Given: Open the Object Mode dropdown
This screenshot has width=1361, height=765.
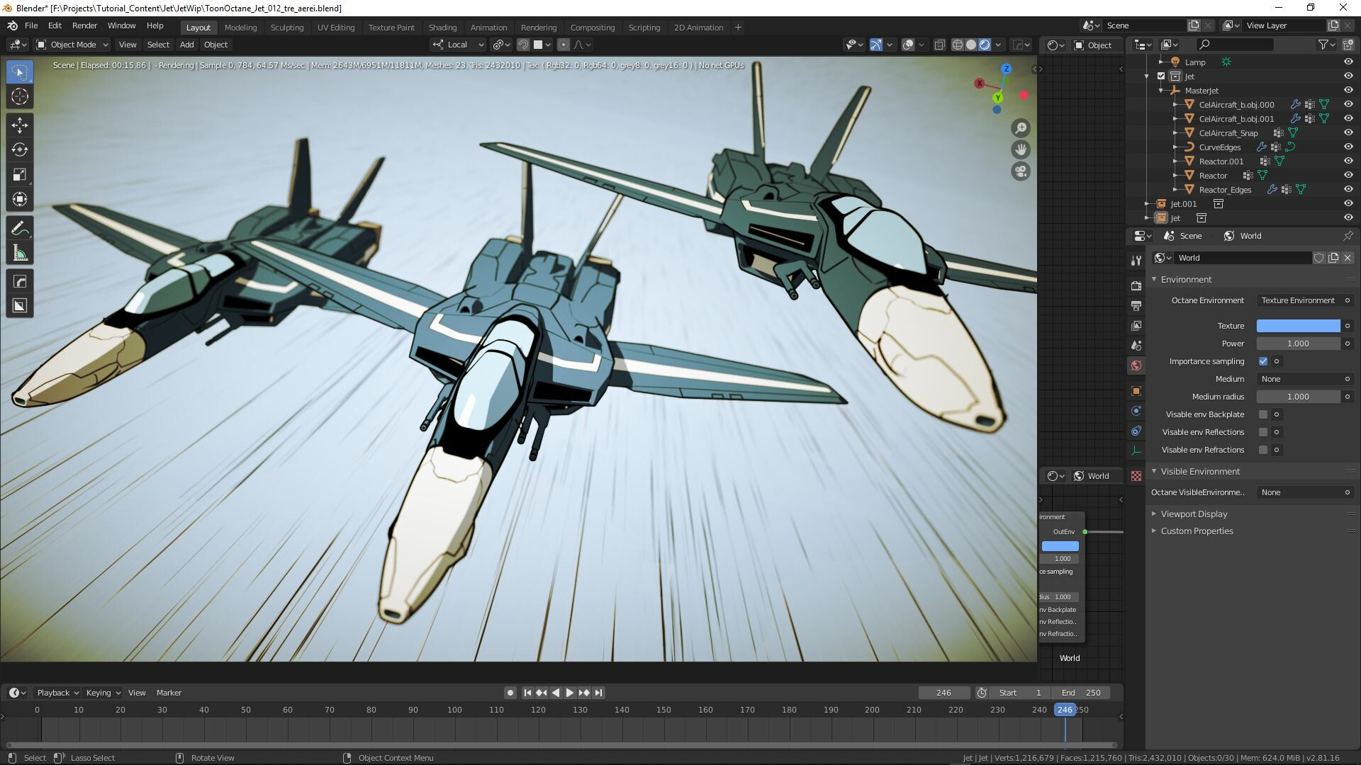Looking at the screenshot, I should (72, 45).
